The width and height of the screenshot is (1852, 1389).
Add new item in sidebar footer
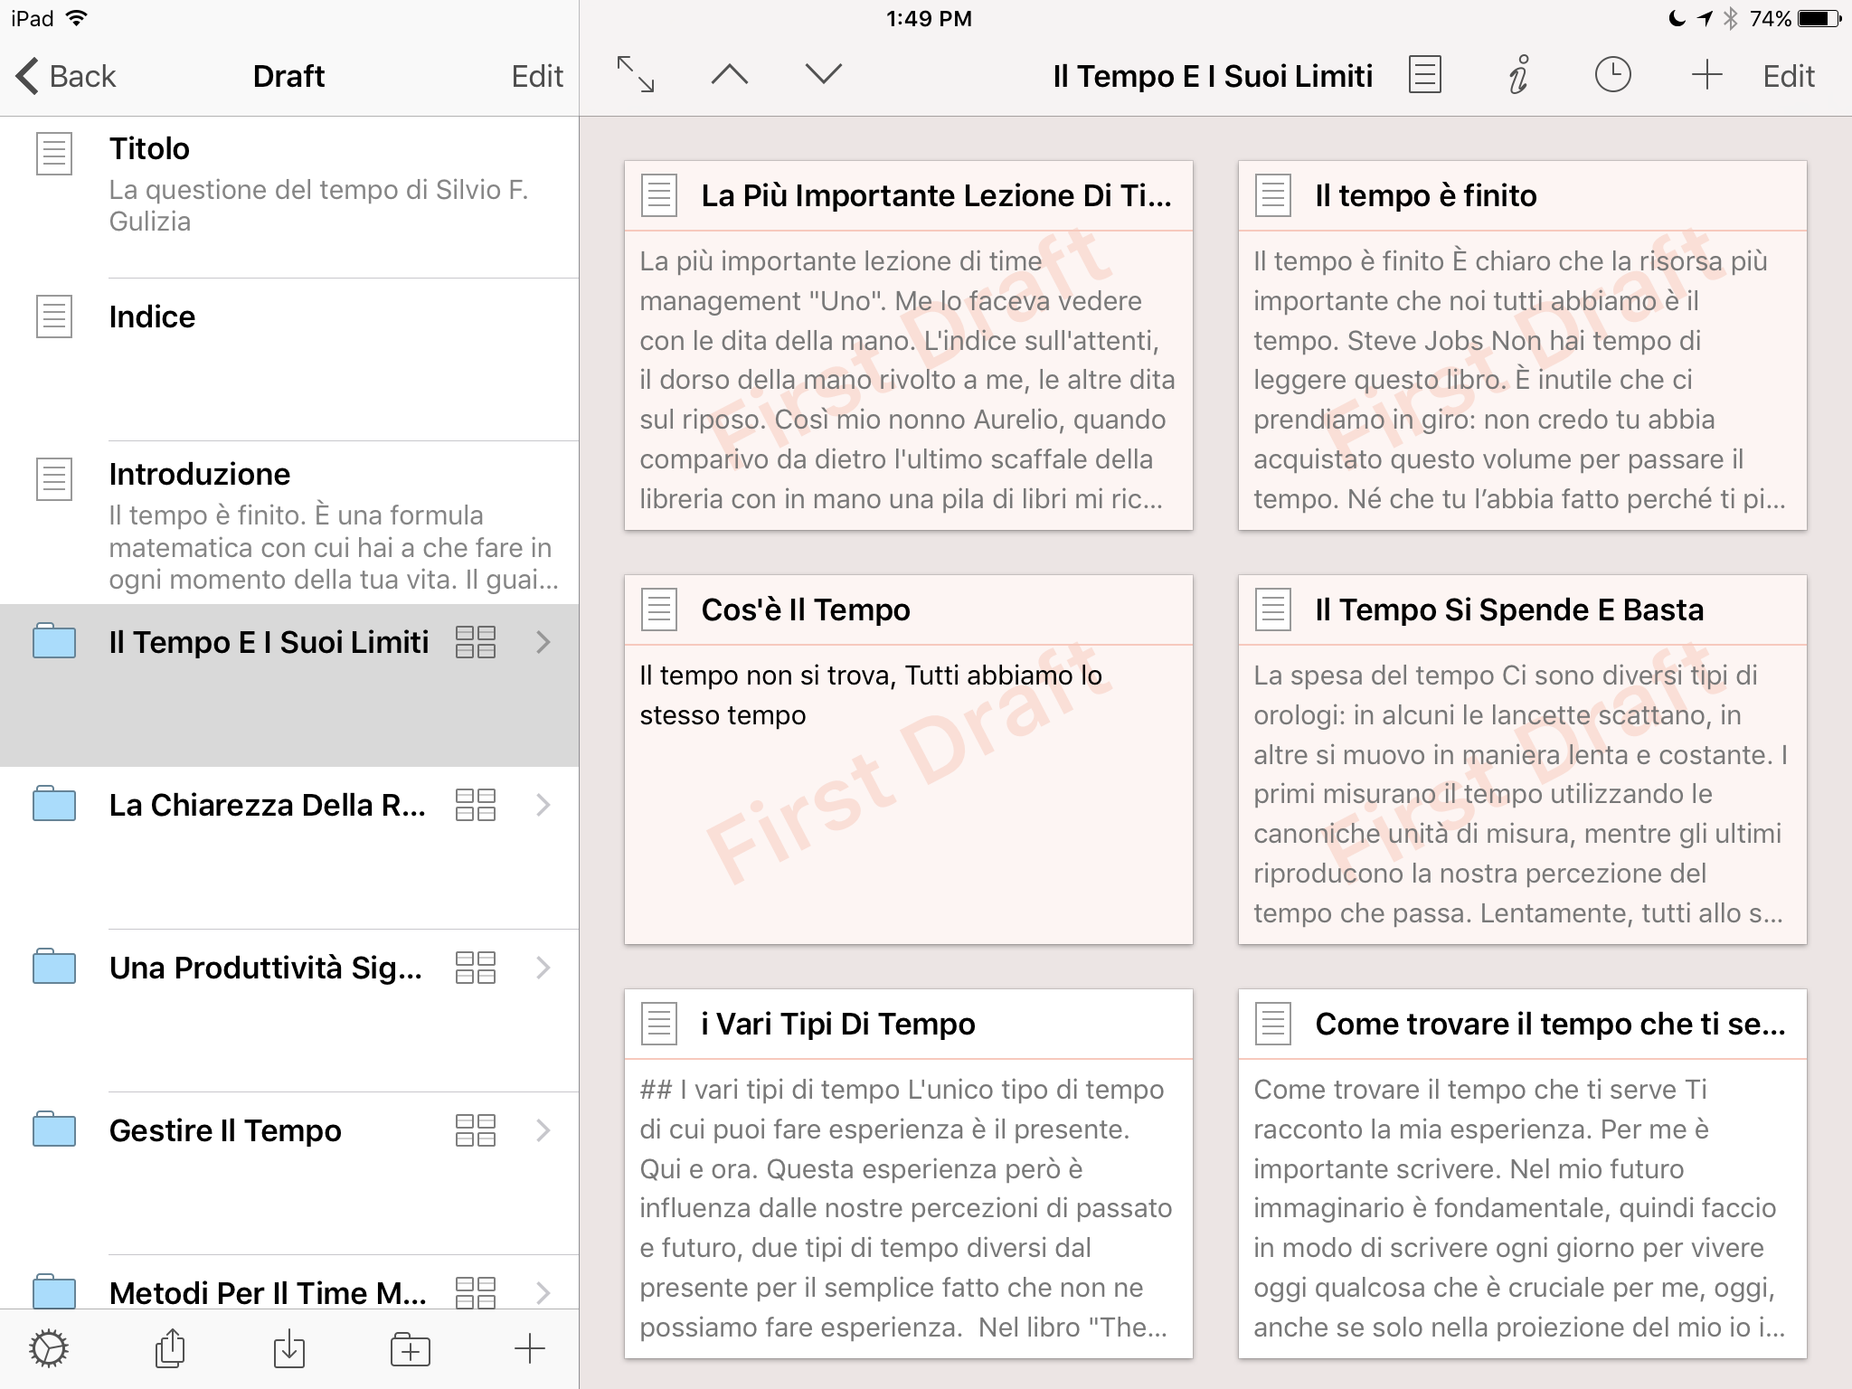[x=530, y=1349]
